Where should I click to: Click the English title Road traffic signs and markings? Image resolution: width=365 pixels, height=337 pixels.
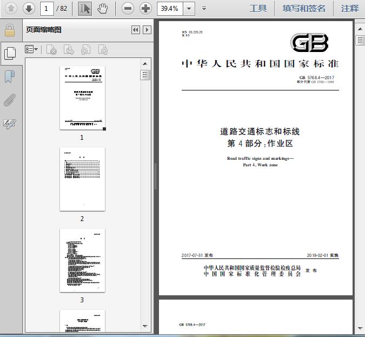[260, 158]
